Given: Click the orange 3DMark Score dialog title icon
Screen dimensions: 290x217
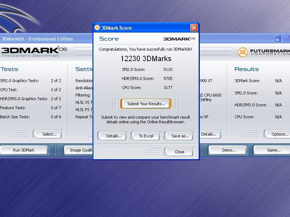Looking at the screenshot, I should point(97,28).
